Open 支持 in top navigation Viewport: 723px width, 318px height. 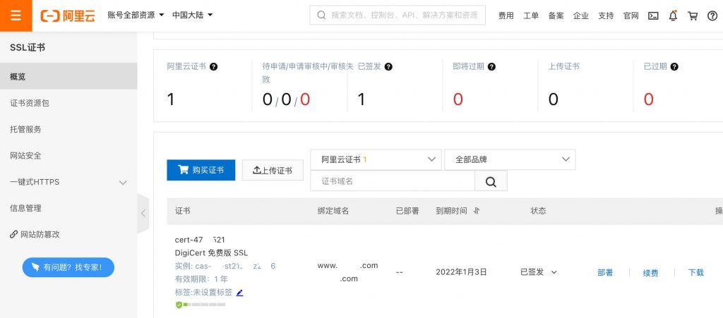click(605, 16)
